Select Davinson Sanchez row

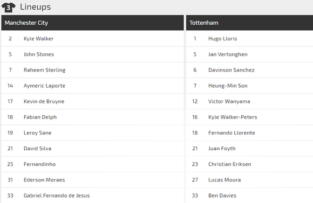tap(249, 70)
